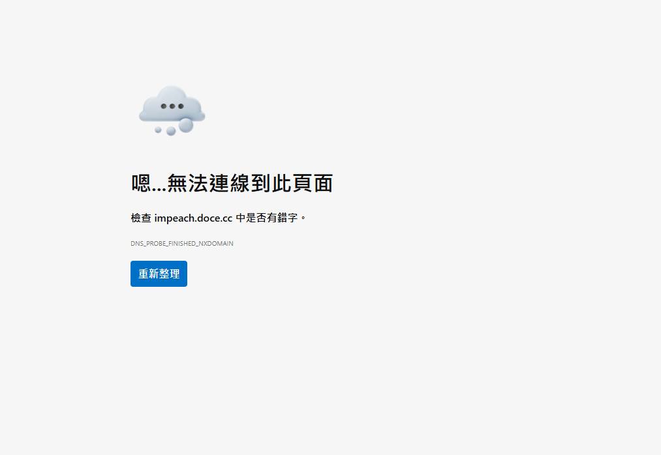Click the text 檢查 impeach.doce.cc 中是否有錯字。

pos(218,218)
